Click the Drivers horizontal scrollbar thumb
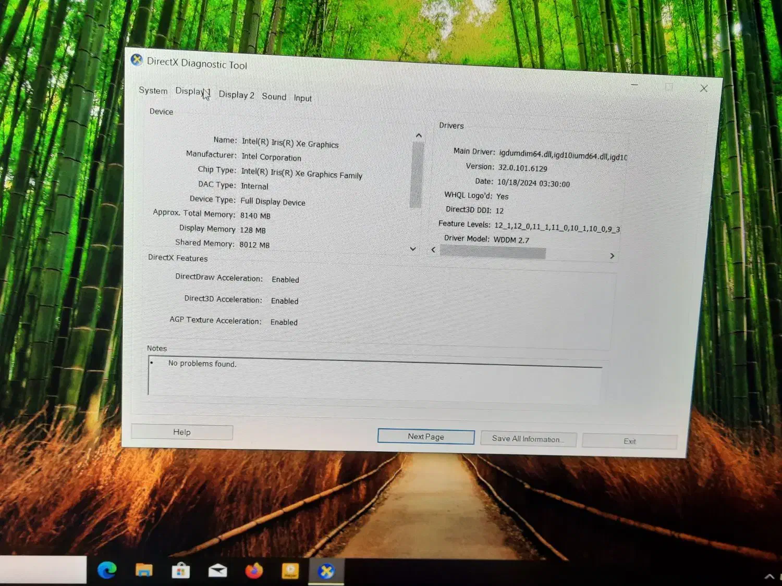The width and height of the screenshot is (782, 586). (493, 253)
